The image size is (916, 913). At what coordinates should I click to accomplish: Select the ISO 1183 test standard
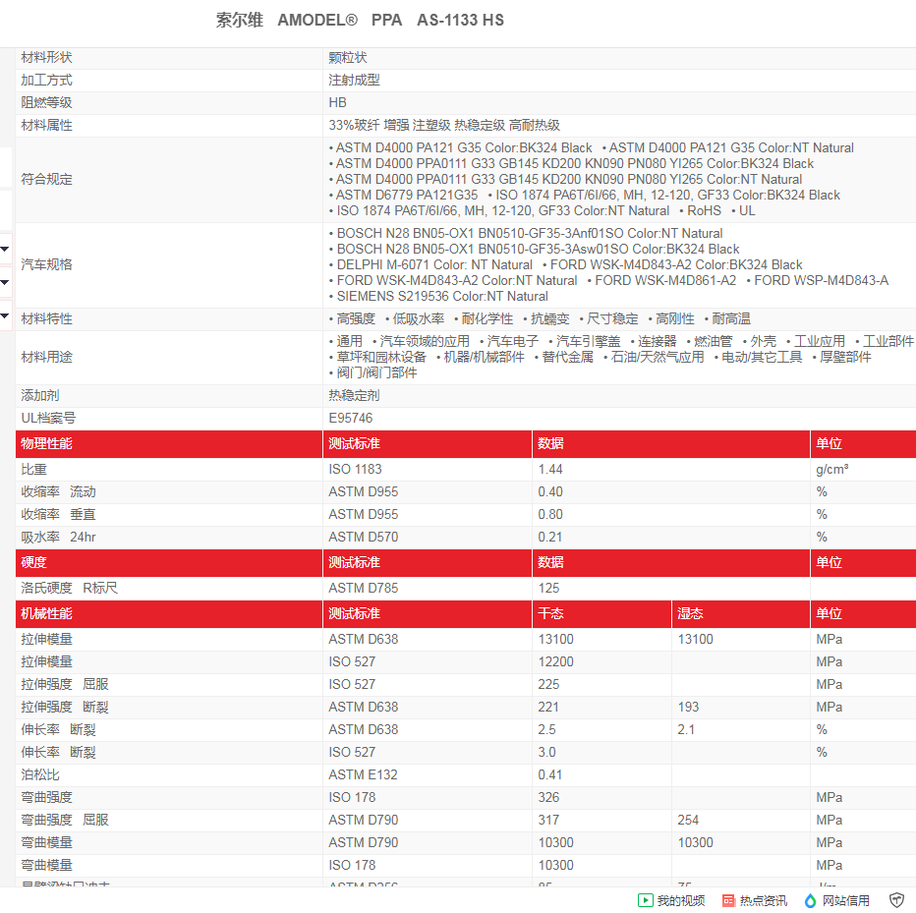[x=355, y=469]
